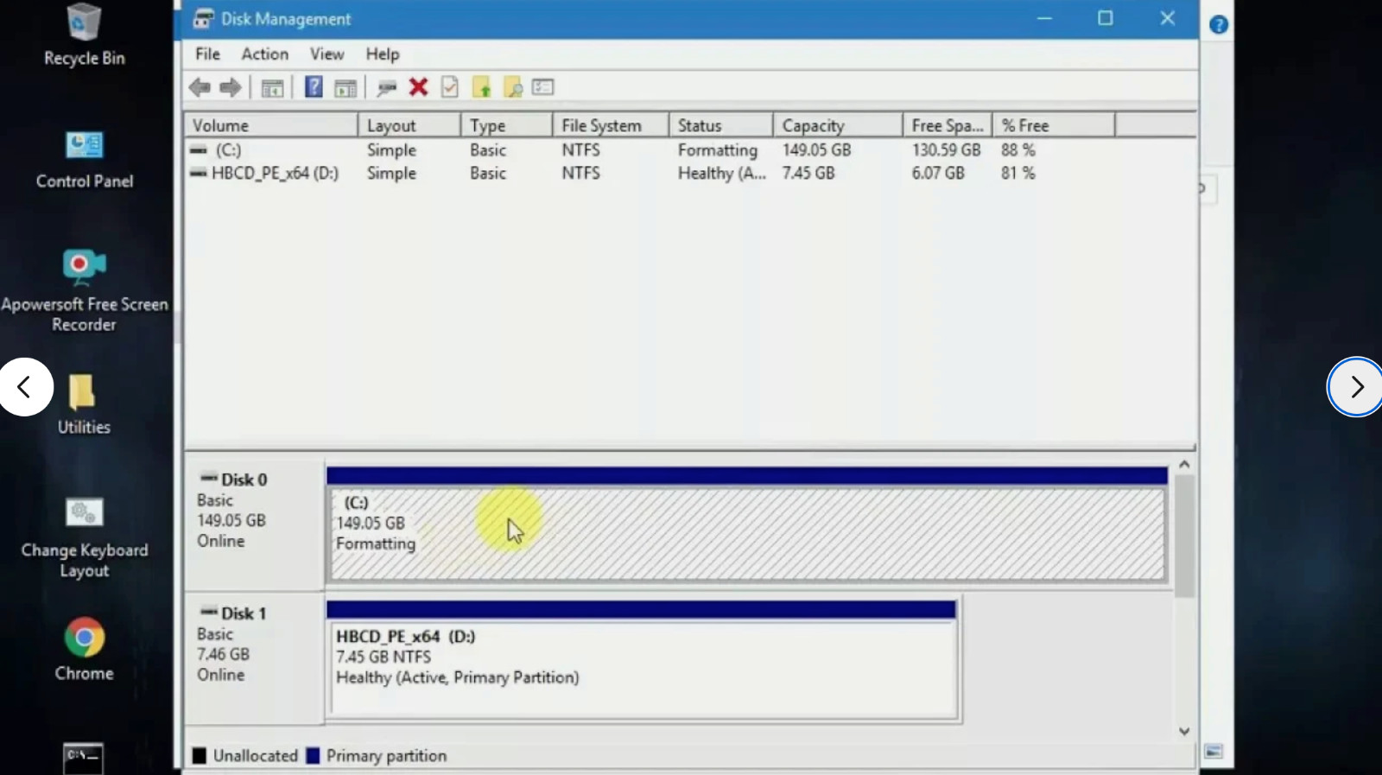This screenshot has width=1382, height=775.
Task: Click the Forward arrow in the toolbar
Action: 231,87
